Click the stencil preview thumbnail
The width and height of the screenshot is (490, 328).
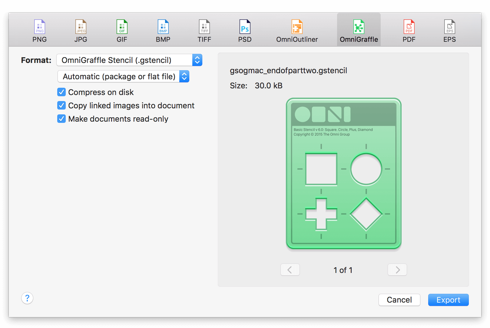(344, 174)
